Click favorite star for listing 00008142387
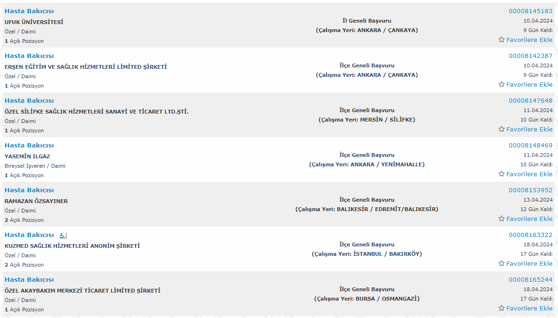 pos(501,84)
